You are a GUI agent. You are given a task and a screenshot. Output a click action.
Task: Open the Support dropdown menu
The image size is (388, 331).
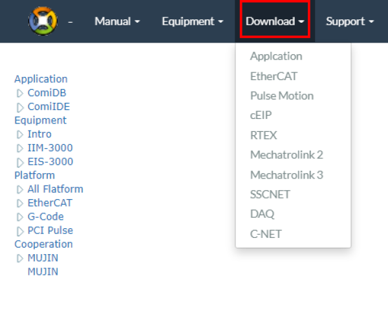[350, 21]
